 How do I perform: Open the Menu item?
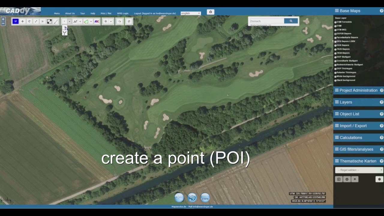click(57, 13)
